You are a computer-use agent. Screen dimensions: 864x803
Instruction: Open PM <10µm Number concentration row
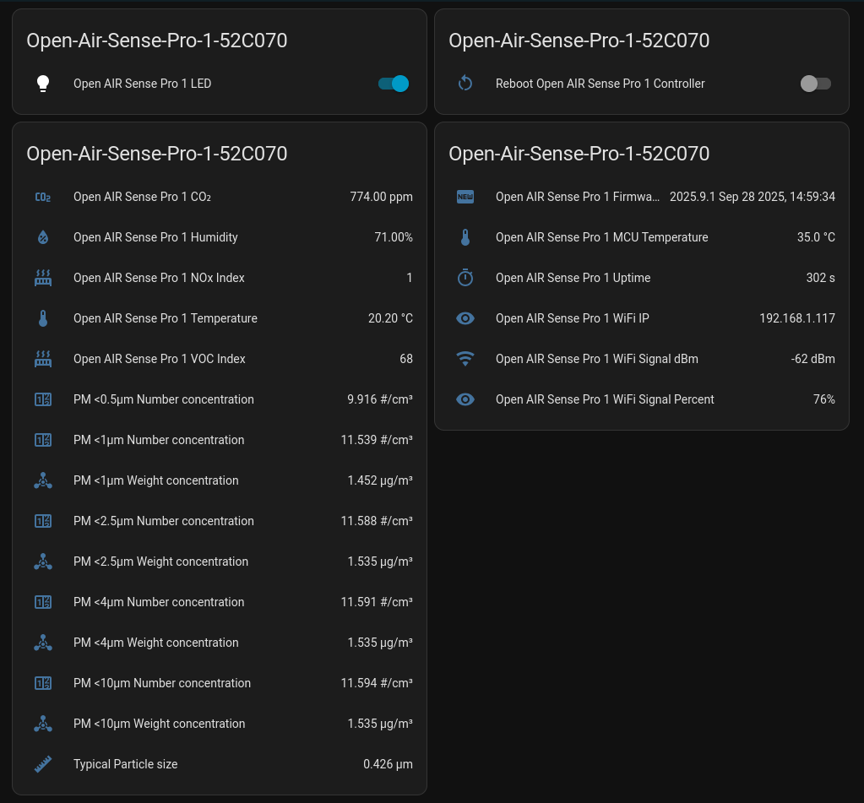pos(162,683)
